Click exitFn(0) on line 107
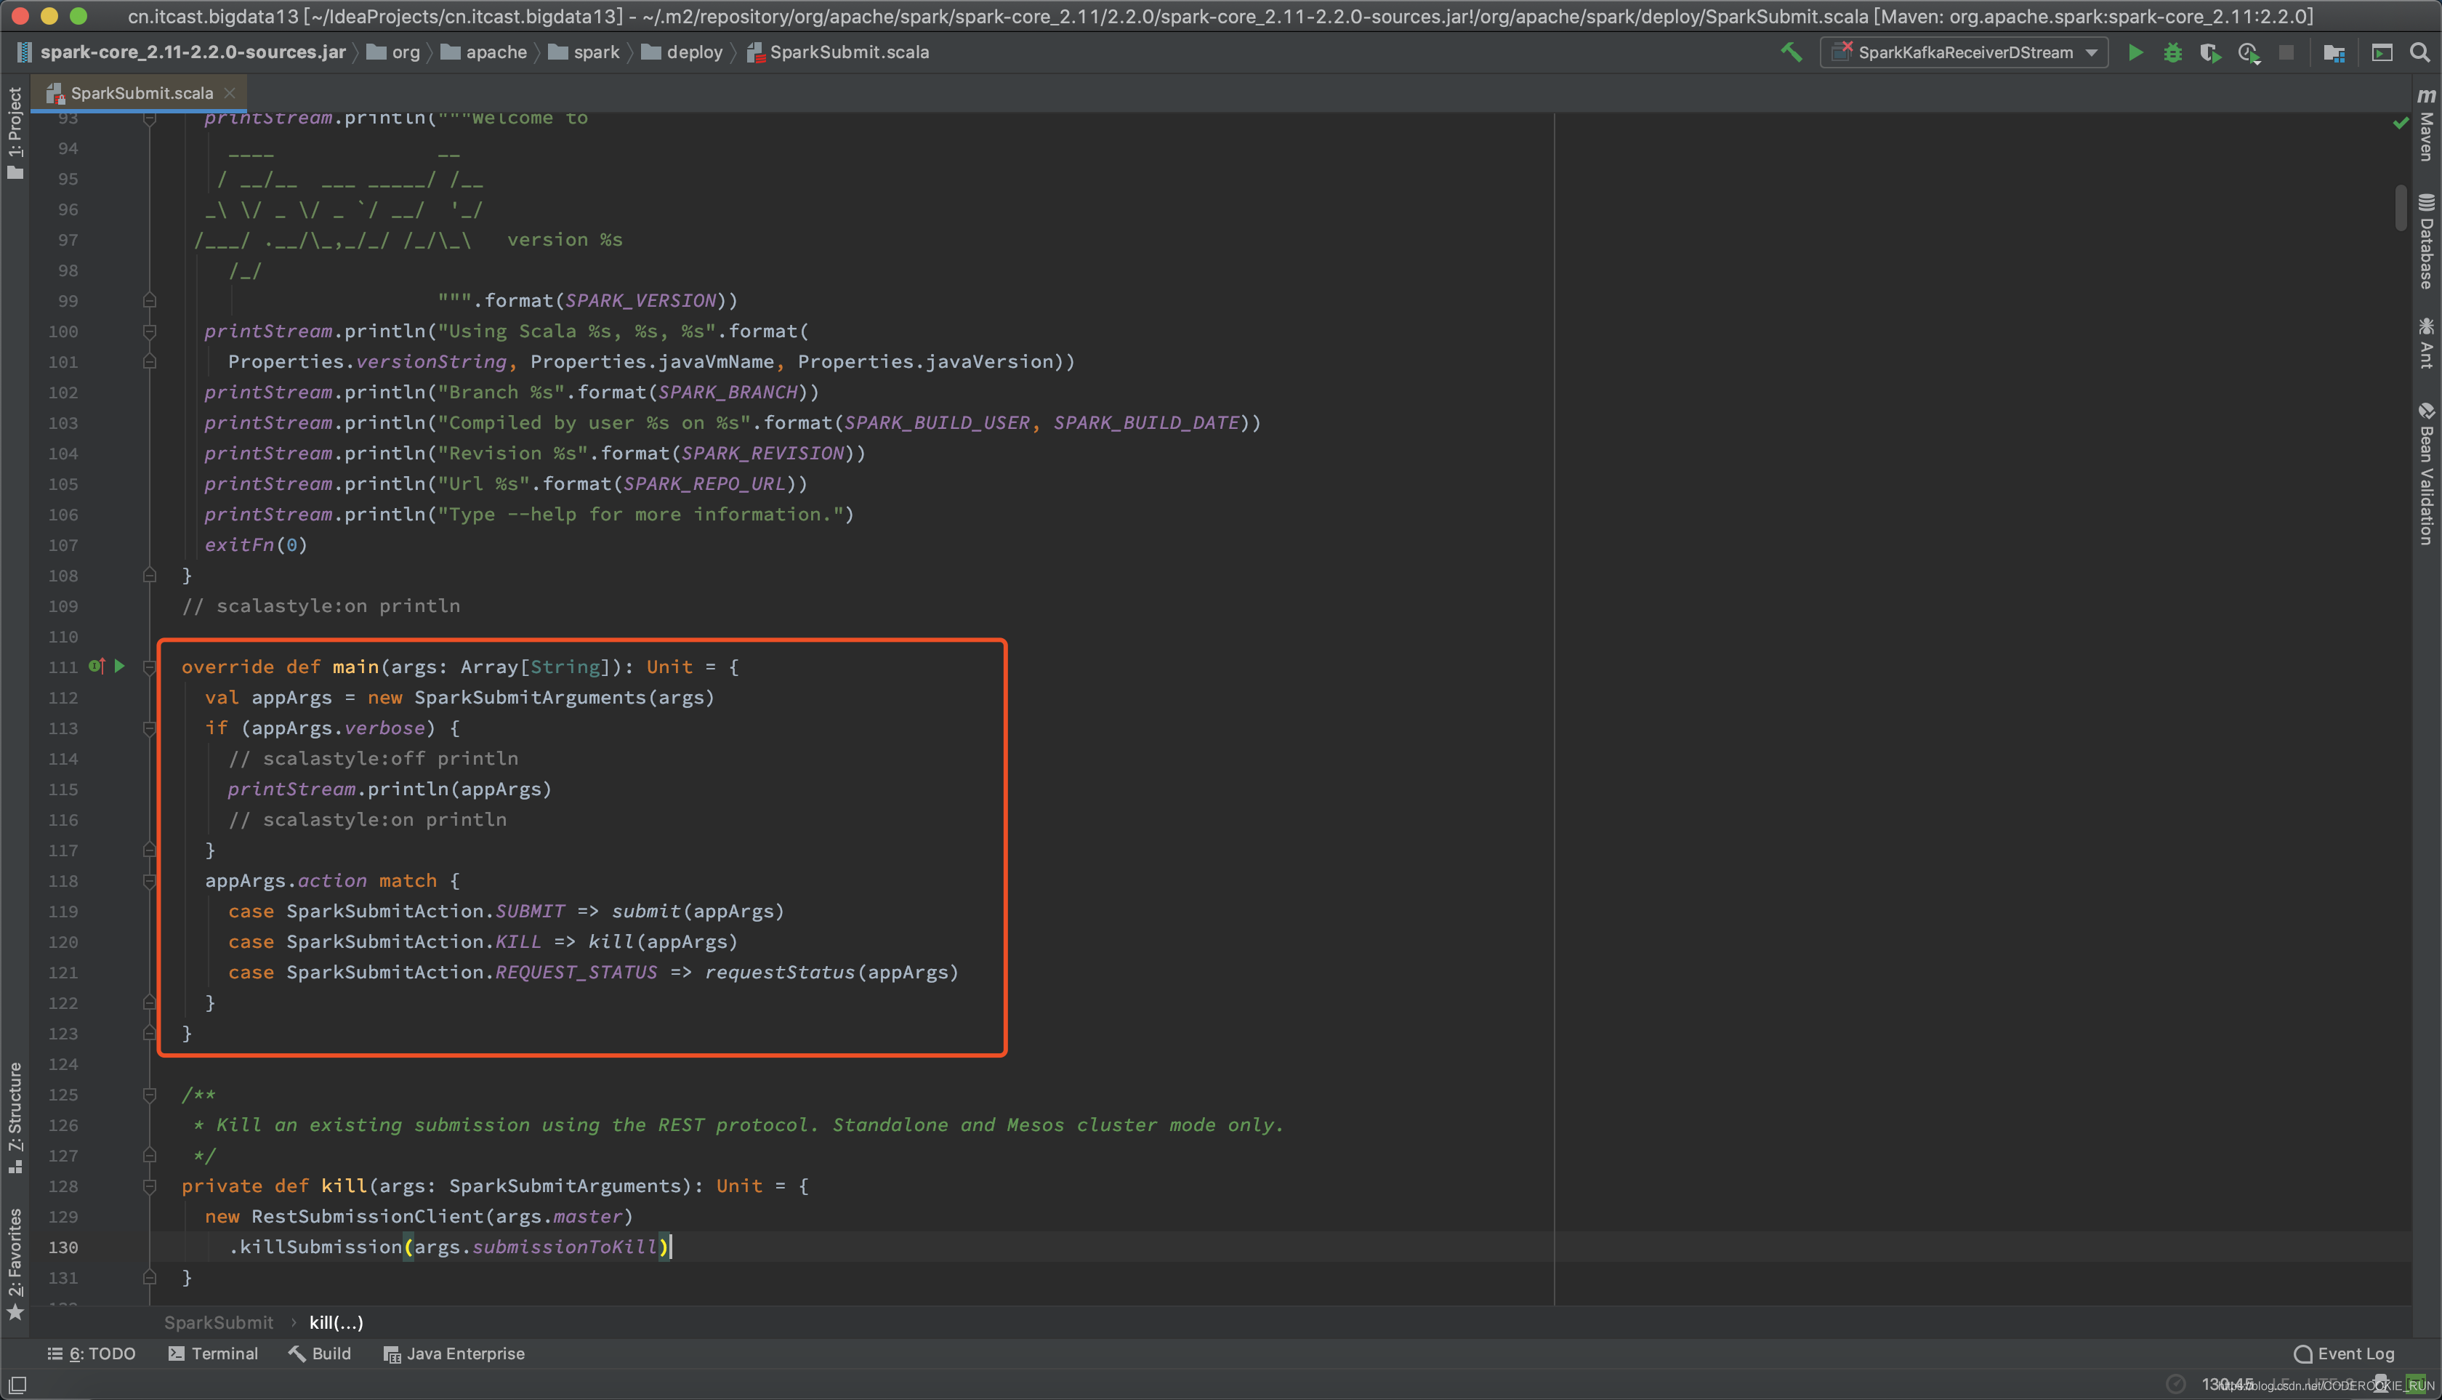This screenshot has height=1400, width=2442. (x=256, y=544)
